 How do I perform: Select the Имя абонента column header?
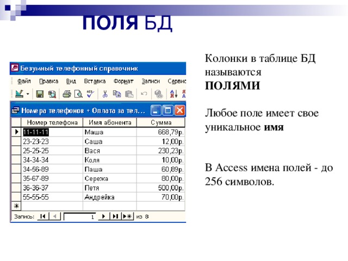click(x=110, y=122)
